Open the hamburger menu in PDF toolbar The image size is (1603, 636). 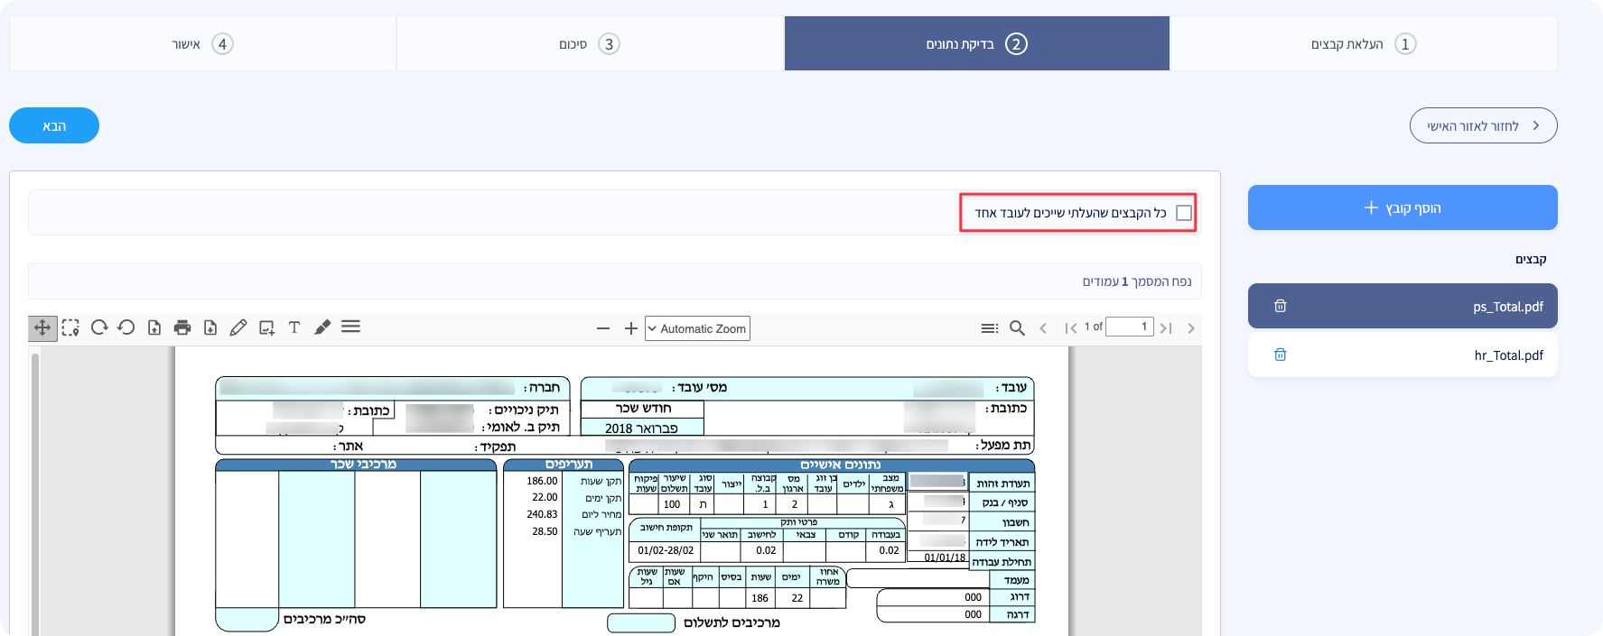coord(351,327)
